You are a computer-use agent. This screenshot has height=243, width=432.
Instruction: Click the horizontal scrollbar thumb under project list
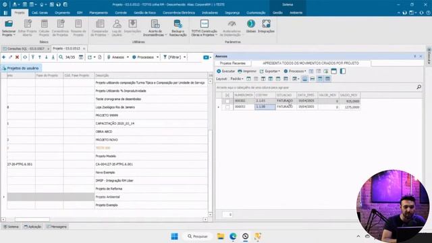[32, 219]
